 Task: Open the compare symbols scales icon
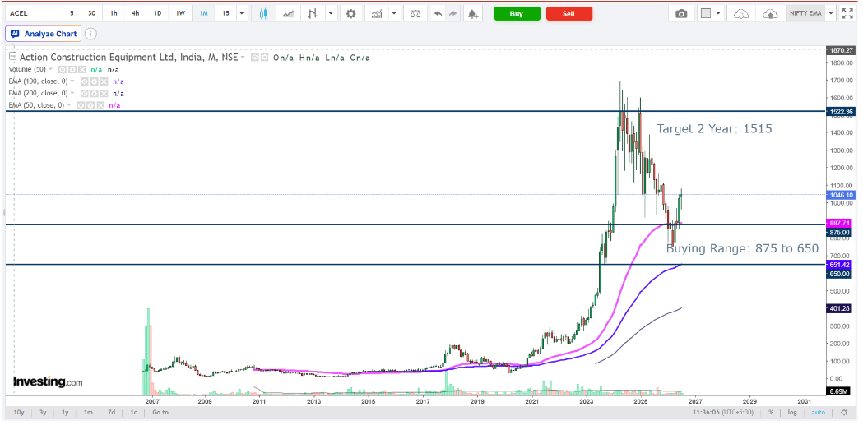415,14
